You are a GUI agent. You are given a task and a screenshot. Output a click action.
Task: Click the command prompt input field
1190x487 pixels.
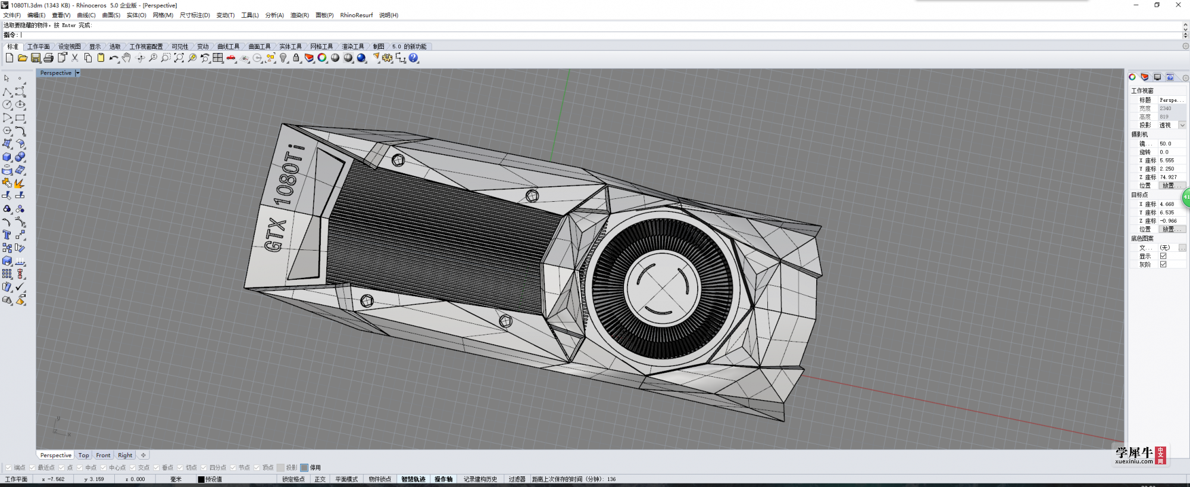click(x=601, y=35)
